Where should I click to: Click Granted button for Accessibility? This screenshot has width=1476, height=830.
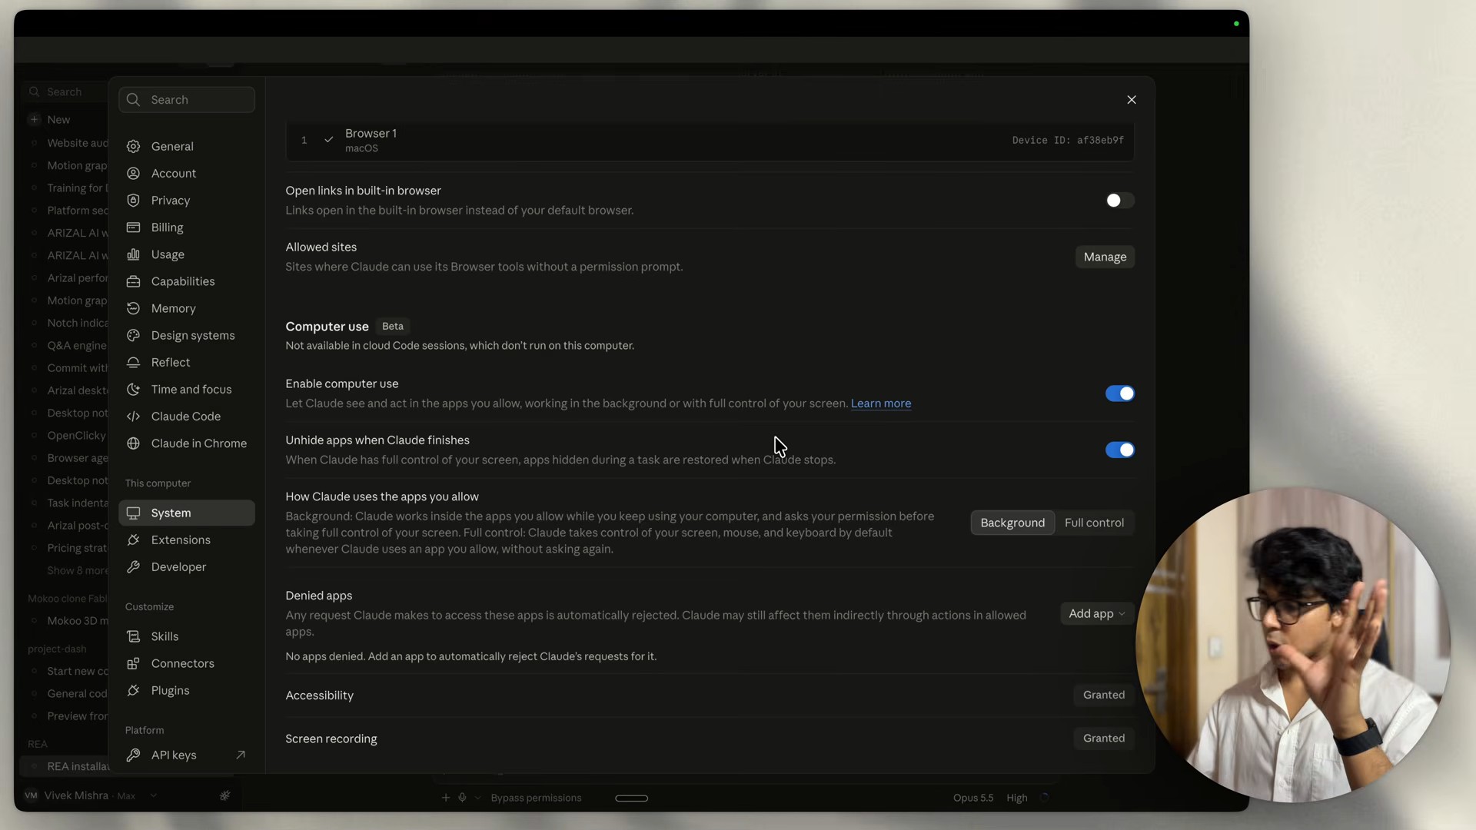[1104, 695]
